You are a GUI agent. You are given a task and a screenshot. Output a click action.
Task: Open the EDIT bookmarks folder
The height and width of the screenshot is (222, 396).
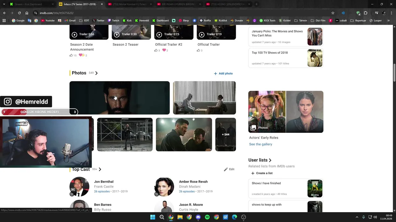pyautogui.click(x=84, y=21)
